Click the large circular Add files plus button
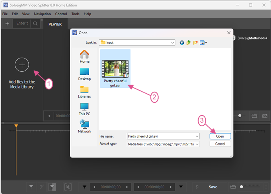Screen dimensions: 271x194 [22, 65]
